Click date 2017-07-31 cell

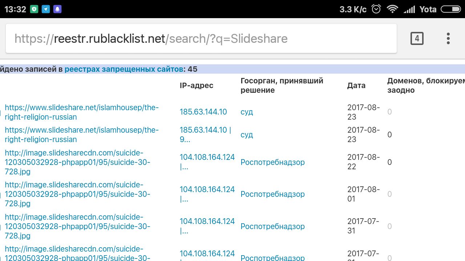(363, 226)
